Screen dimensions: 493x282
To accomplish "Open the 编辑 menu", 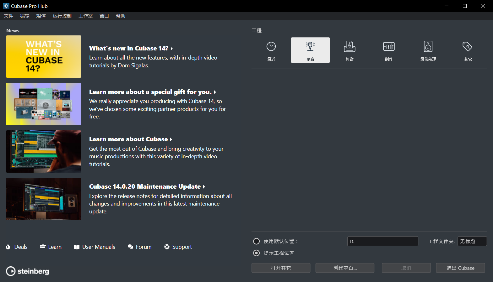I will point(25,16).
